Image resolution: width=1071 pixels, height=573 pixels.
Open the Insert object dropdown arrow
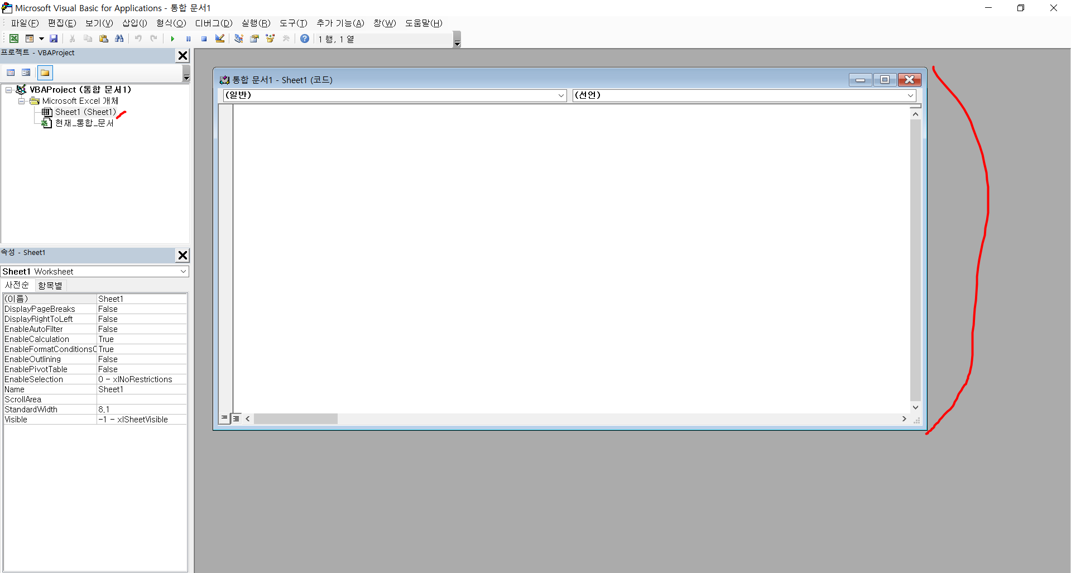41,38
